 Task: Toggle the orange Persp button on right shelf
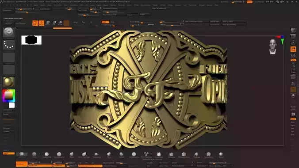tap(293, 50)
